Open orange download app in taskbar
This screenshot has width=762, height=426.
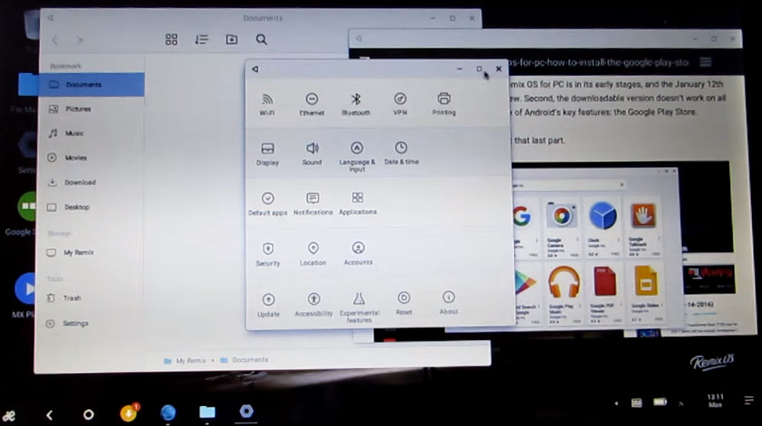tap(129, 413)
